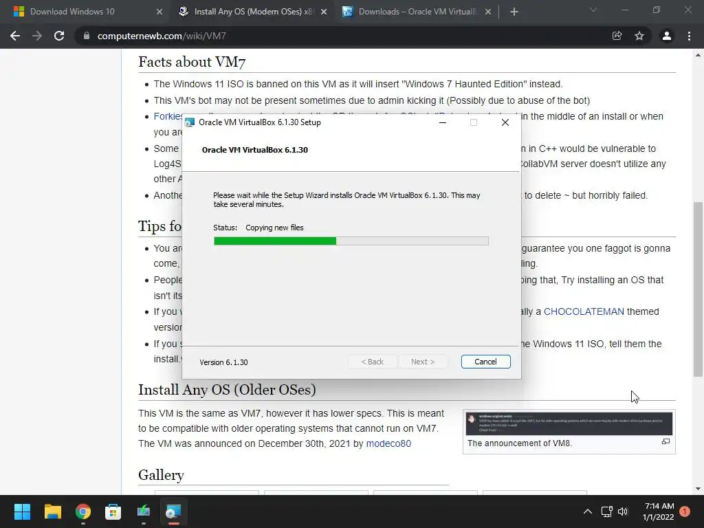Expand the tab search chevron
Viewport: 704px width, 528px height.
point(593,10)
